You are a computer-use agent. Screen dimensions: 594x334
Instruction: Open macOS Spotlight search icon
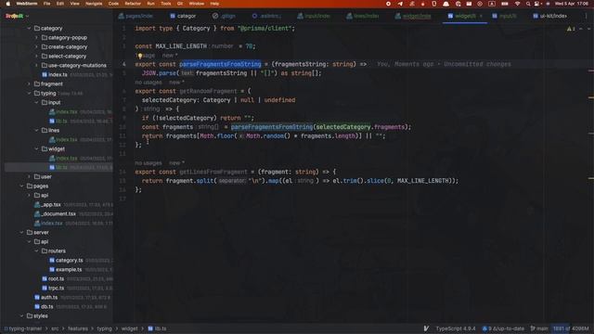coord(528,4)
